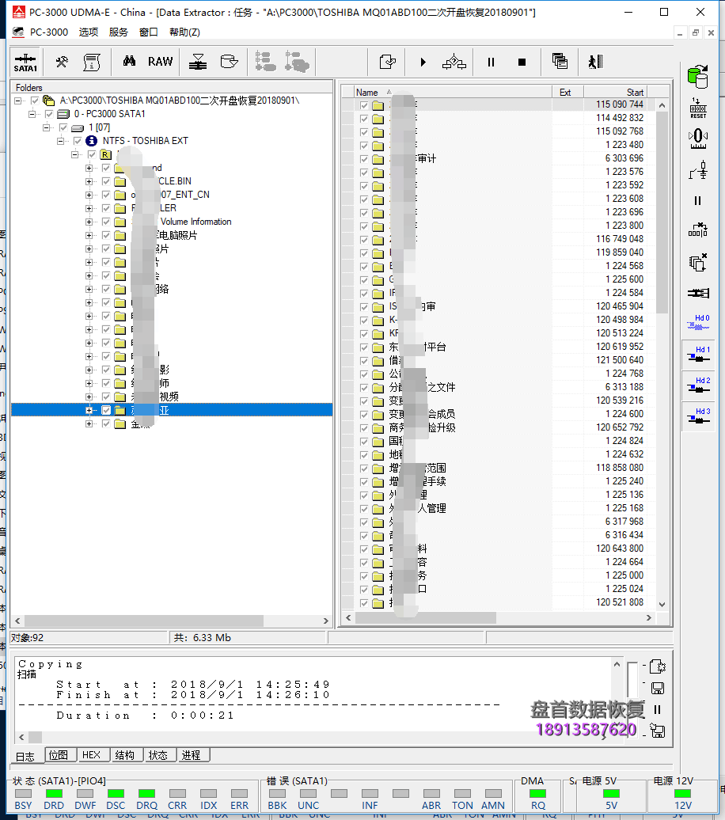Switch to the HEX tab
The height and width of the screenshot is (820, 725).
91,755
